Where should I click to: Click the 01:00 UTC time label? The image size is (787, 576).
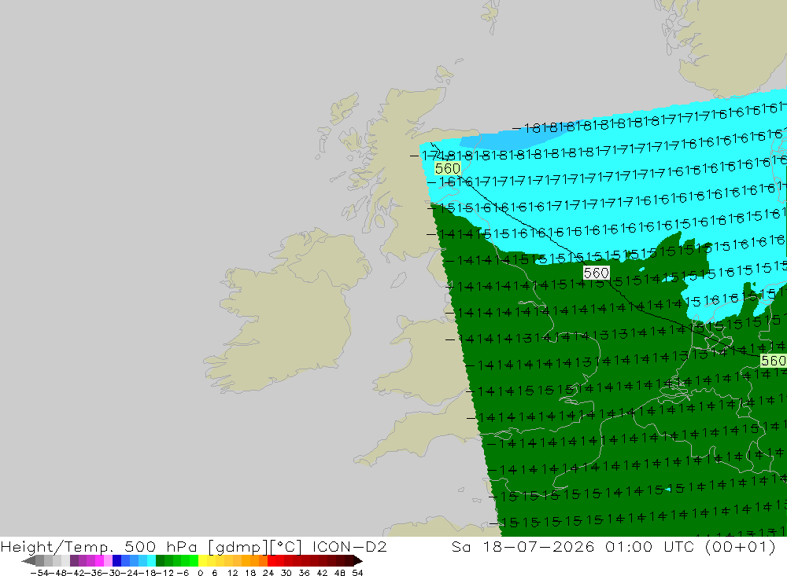click(652, 546)
